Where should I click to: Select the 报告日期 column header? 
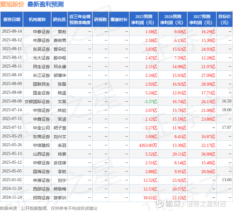coord(12,19)
